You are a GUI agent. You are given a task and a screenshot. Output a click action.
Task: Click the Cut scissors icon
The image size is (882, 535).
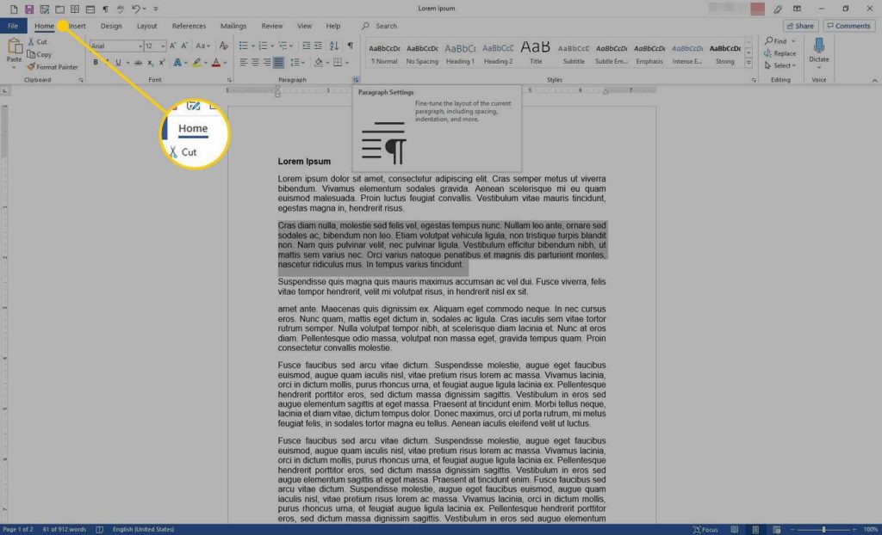pyautogui.click(x=31, y=42)
